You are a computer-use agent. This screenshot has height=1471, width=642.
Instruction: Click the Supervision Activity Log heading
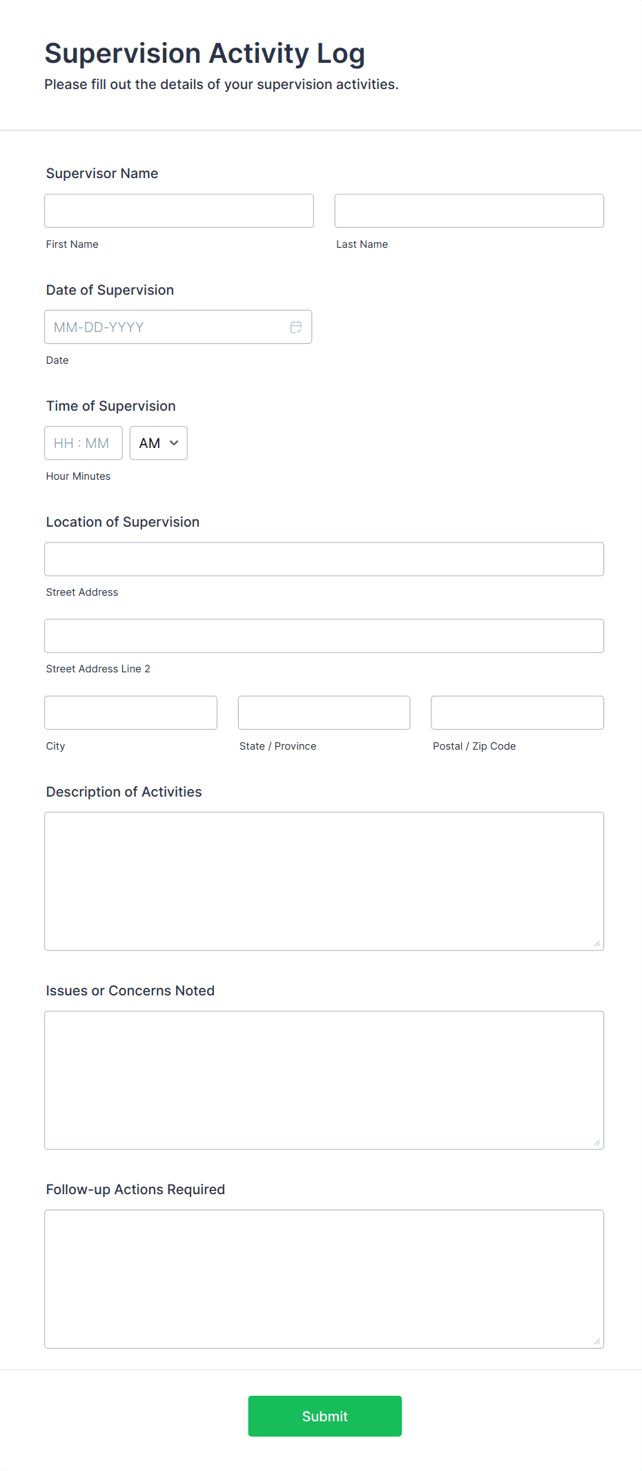tap(204, 54)
